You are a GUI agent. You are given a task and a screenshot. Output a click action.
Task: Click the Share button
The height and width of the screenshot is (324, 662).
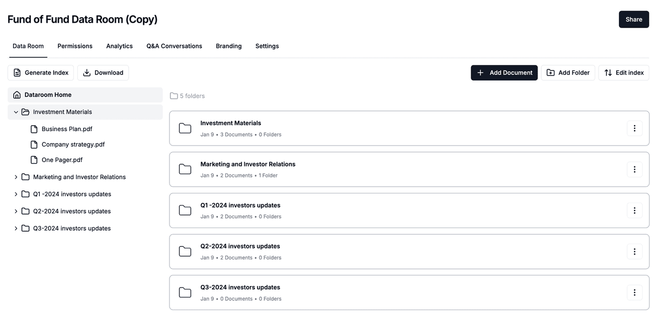633,19
